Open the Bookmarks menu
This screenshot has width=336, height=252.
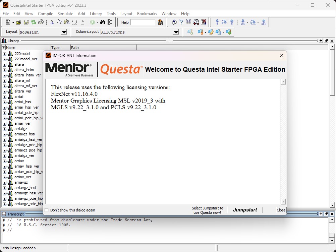[147, 14]
